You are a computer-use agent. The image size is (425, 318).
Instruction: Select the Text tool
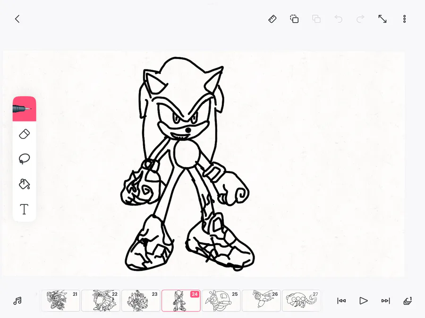[x=25, y=209]
